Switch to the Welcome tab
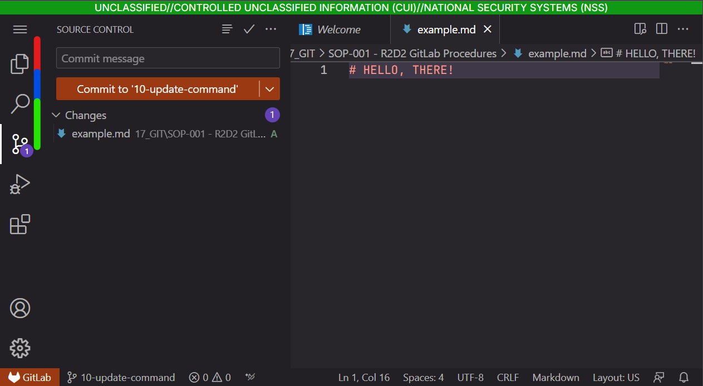 click(x=338, y=29)
